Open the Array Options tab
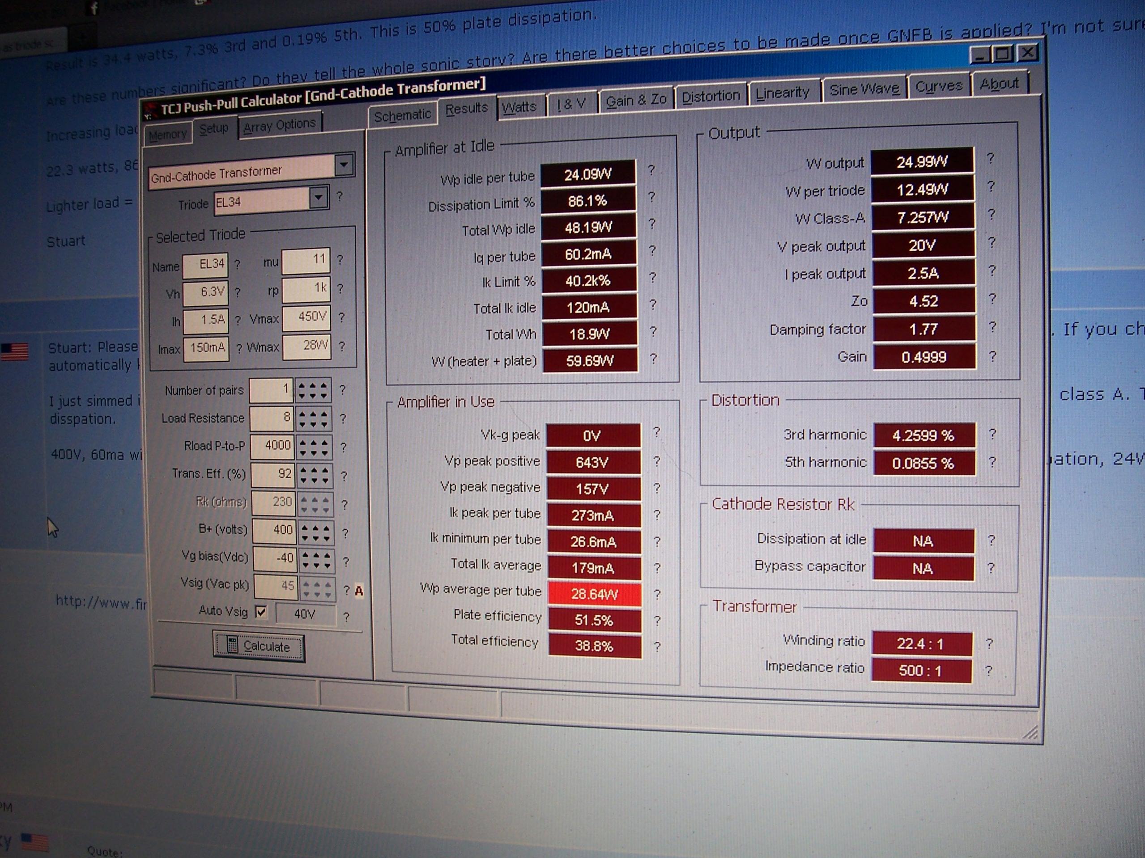Viewport: 1145px width, 858px height. pyautogui.click(x=279, y=126)
